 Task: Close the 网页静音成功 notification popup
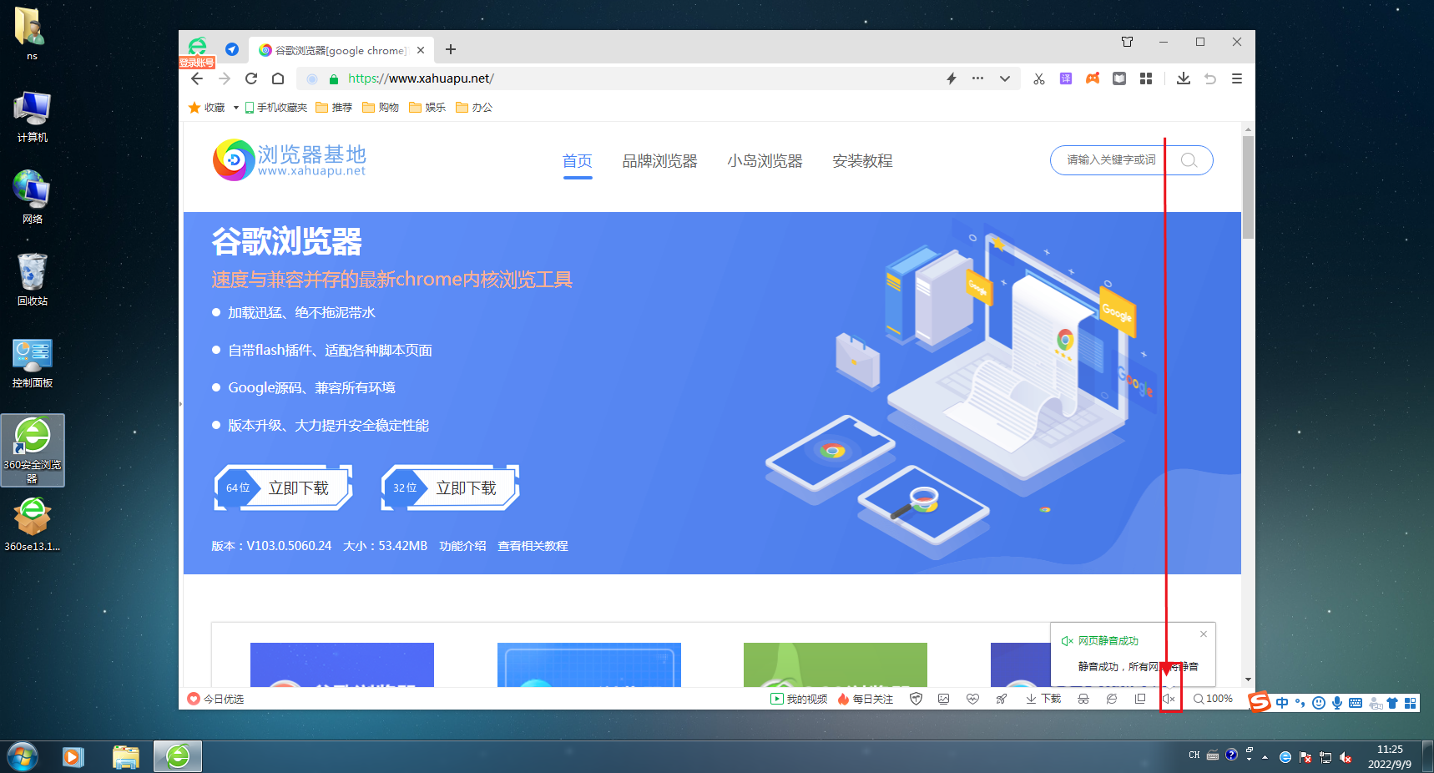point(1204,634)
